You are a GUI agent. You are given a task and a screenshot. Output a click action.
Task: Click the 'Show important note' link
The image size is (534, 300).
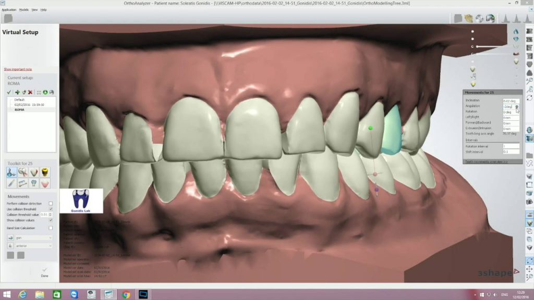coord(18,69)
